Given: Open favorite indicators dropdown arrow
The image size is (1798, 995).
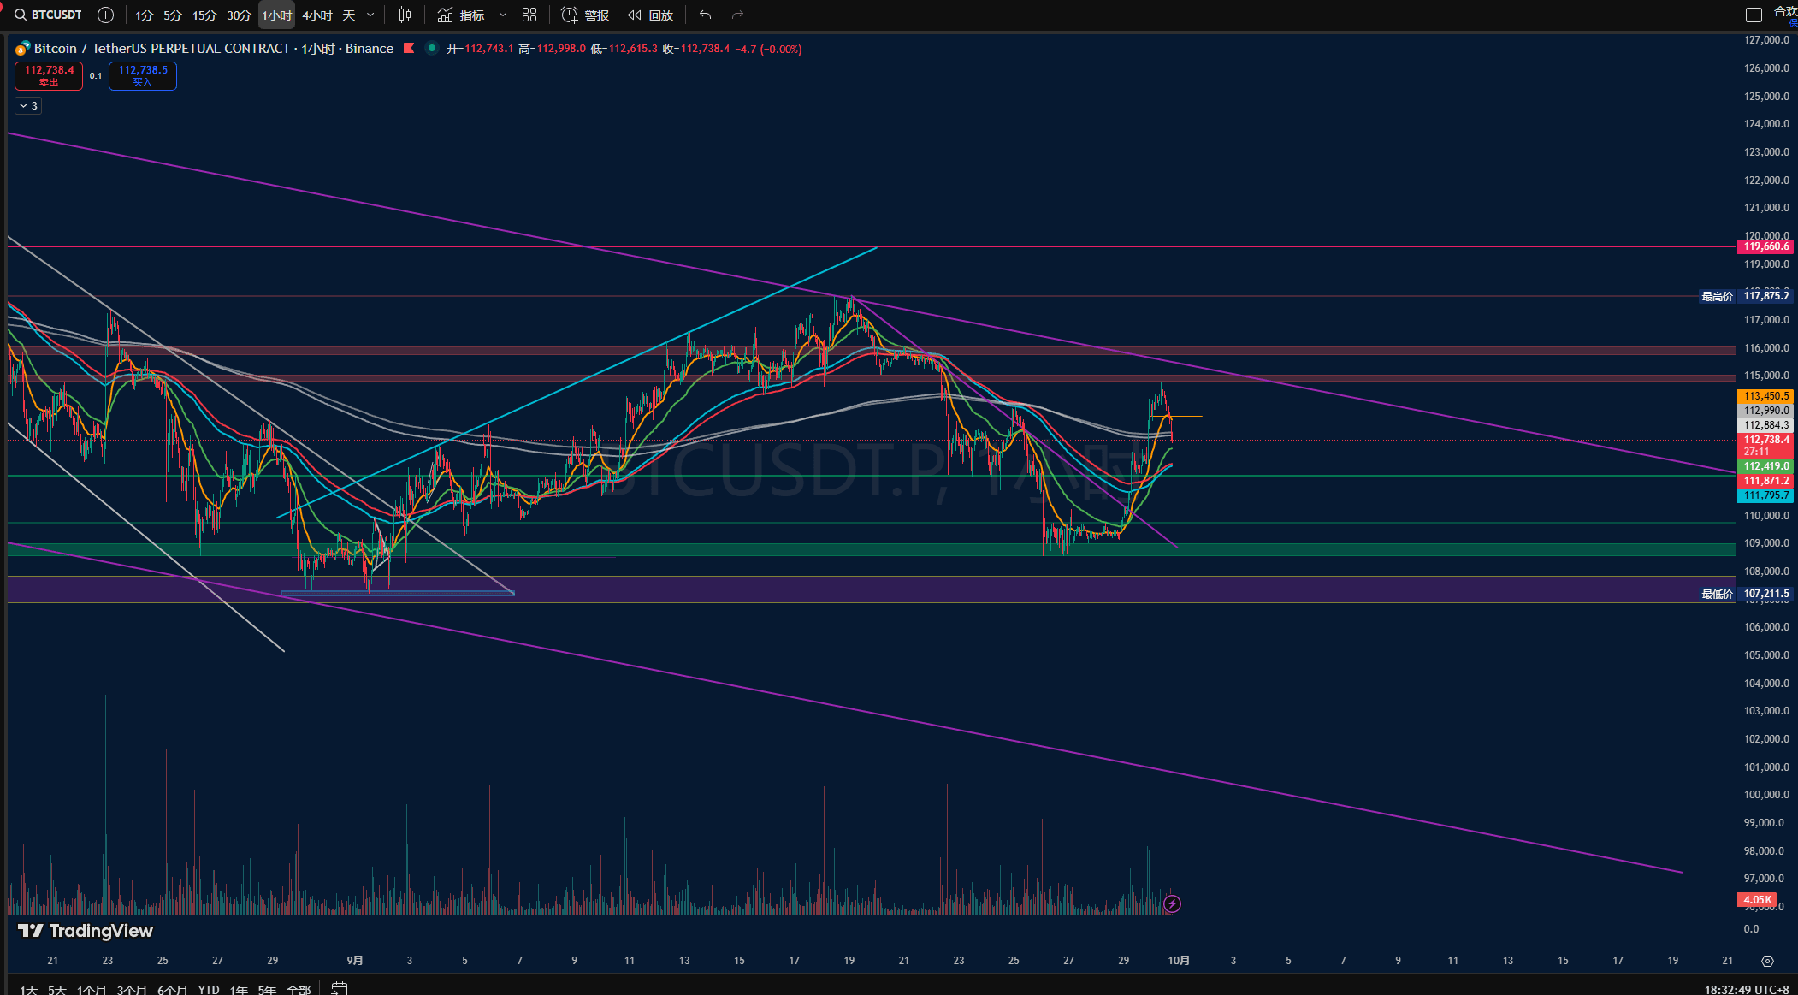Looking at the screenshot, I should [x=503, y=15].
